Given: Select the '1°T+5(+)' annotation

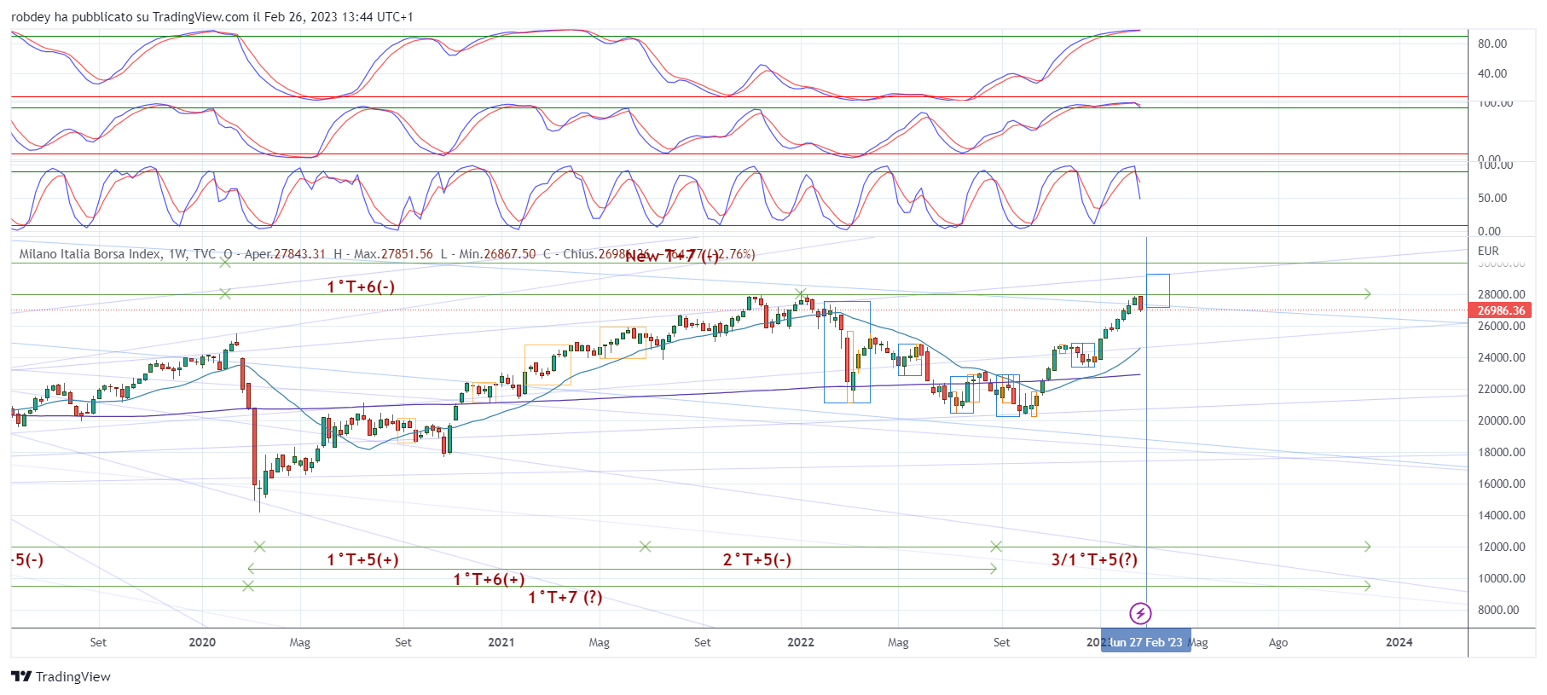Looking at the screenshot, I should pyautogui.click(x=362, y=559).
